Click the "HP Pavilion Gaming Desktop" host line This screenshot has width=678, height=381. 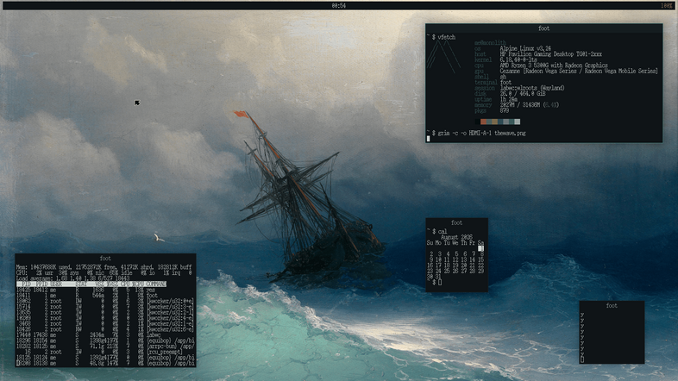point(551,54)
